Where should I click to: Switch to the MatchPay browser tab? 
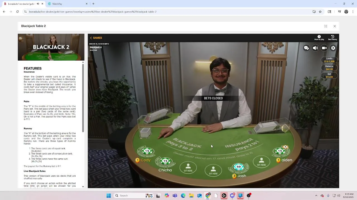click(67, 4)
